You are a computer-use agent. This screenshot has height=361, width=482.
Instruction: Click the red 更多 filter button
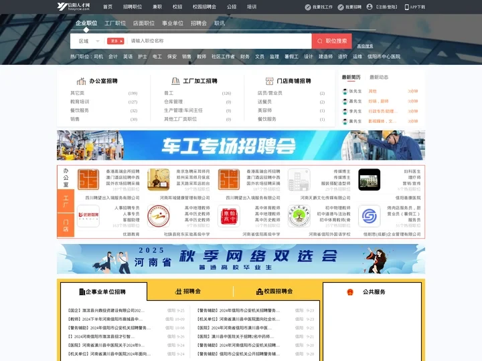click(116, 41)
